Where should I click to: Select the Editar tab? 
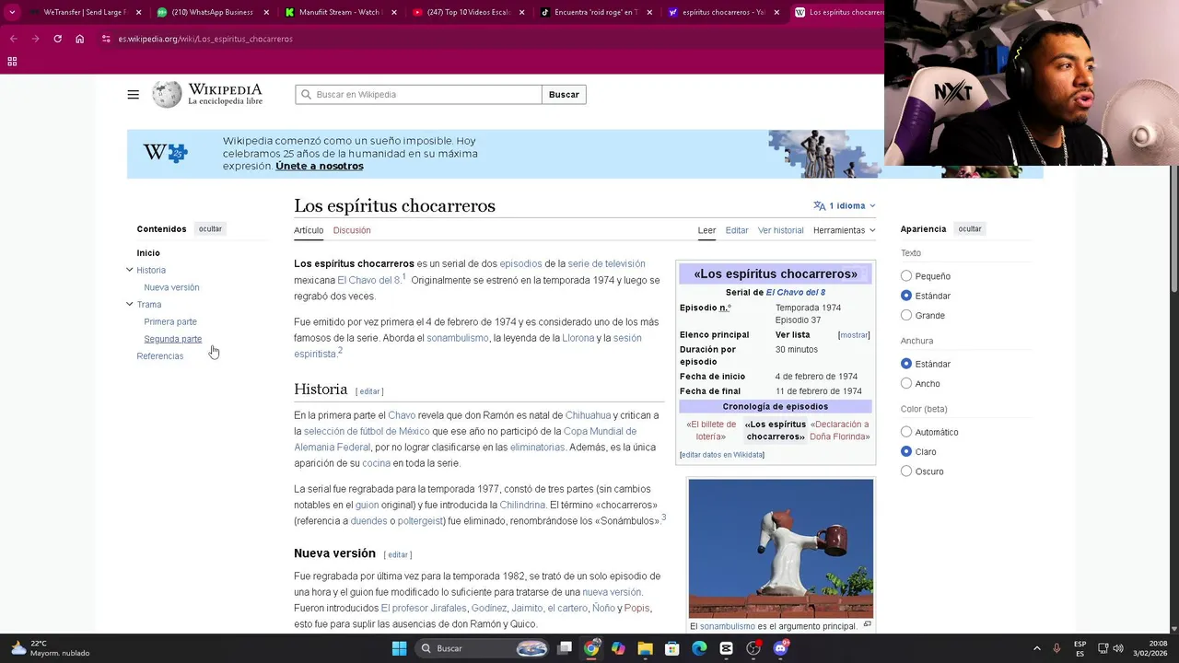tap(737, 230)
